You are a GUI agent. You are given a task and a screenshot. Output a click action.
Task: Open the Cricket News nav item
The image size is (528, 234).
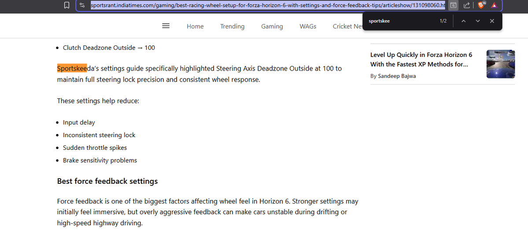point(347,26)
